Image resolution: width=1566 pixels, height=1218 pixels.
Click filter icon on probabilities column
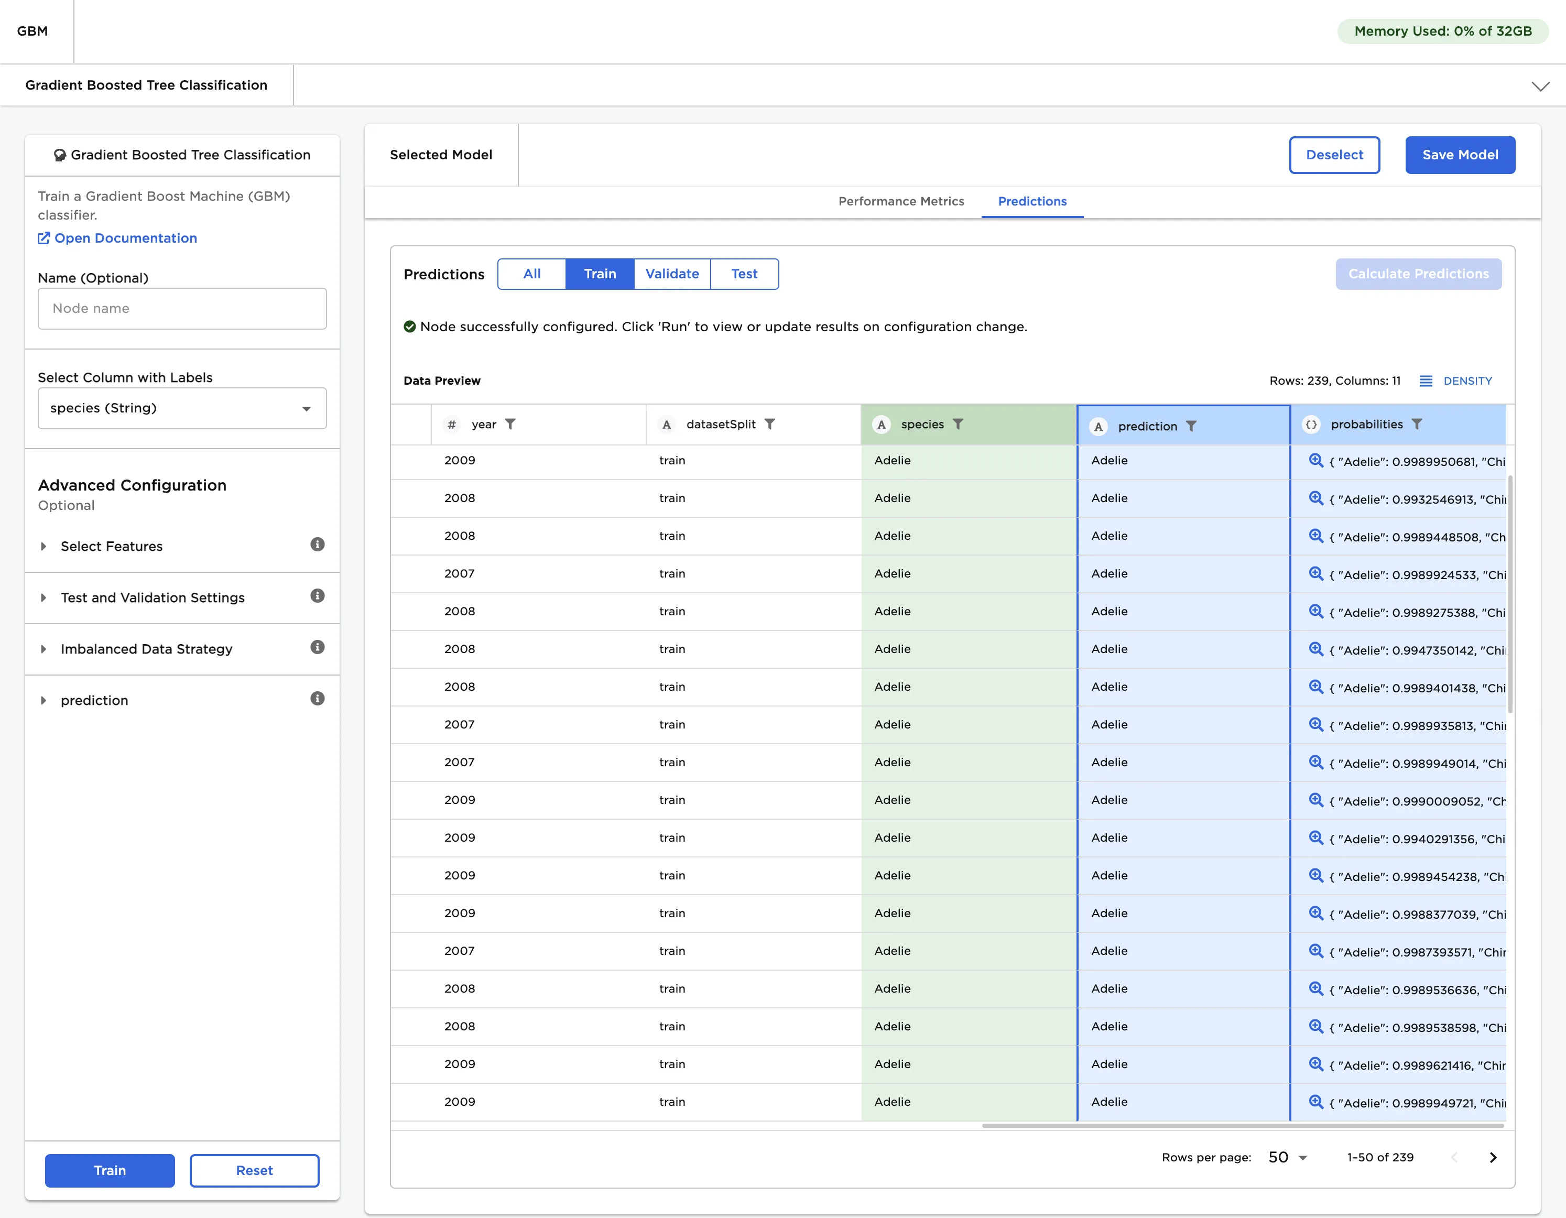tap(1417, 425)
